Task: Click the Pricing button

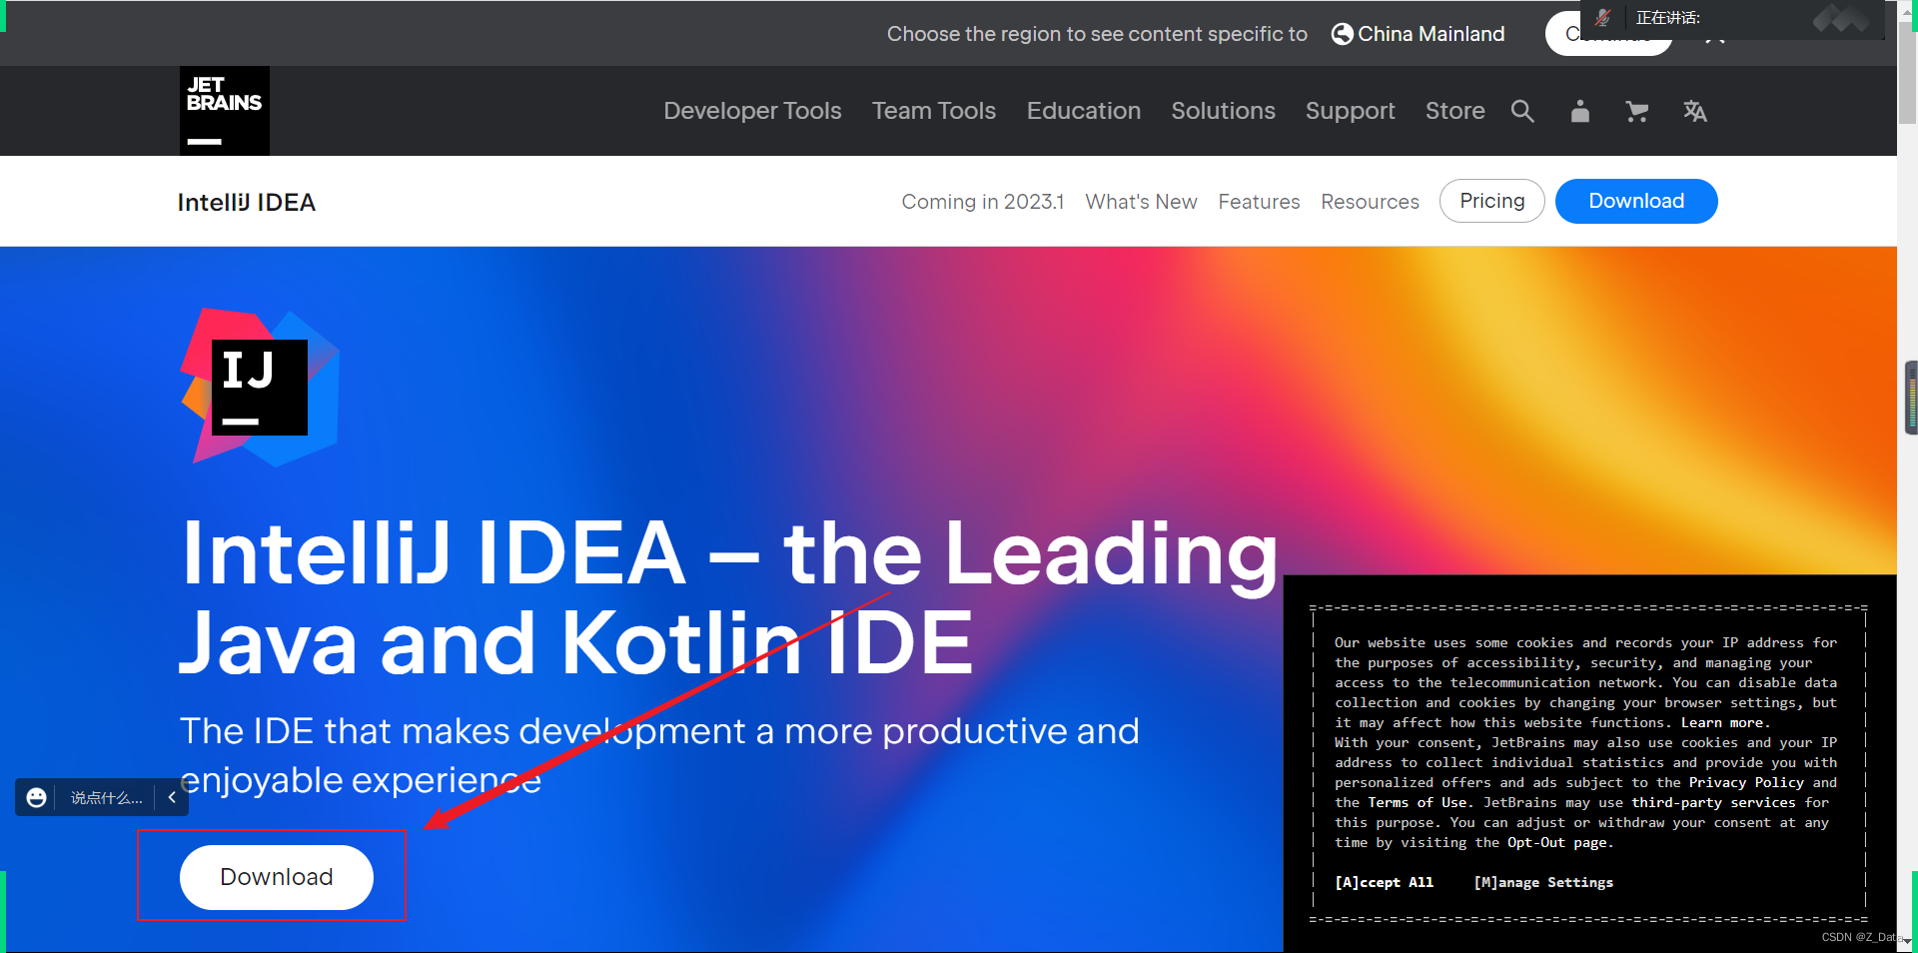Action: coord(1491,201)
